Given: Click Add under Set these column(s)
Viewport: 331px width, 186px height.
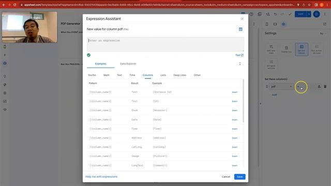Looking at the screenshot, I should coord(274,95).
